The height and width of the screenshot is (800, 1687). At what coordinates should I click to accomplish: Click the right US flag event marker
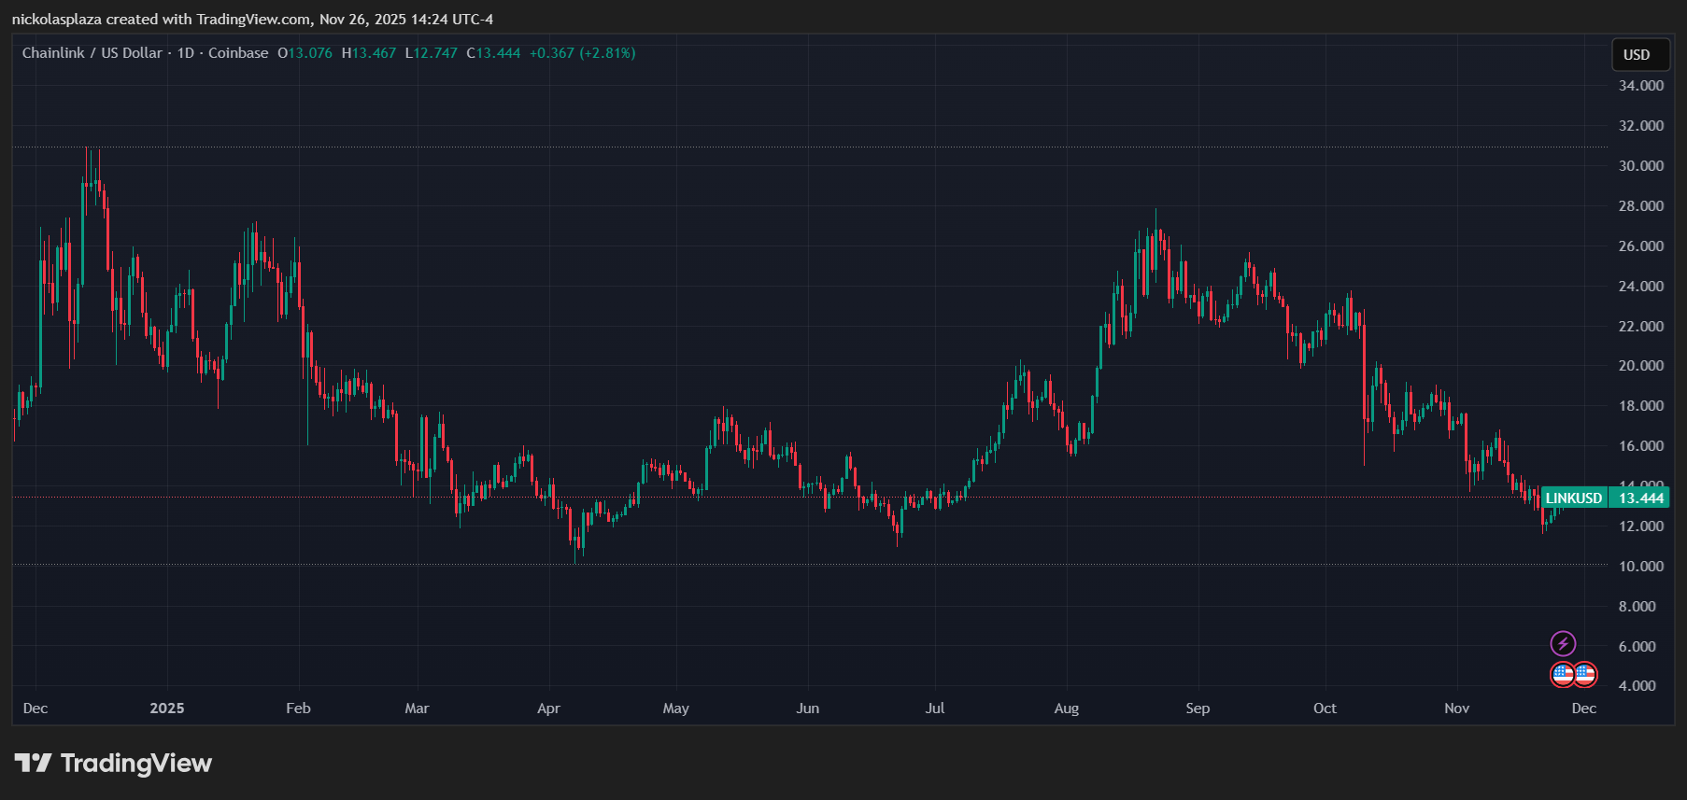tap(1585, 674)
